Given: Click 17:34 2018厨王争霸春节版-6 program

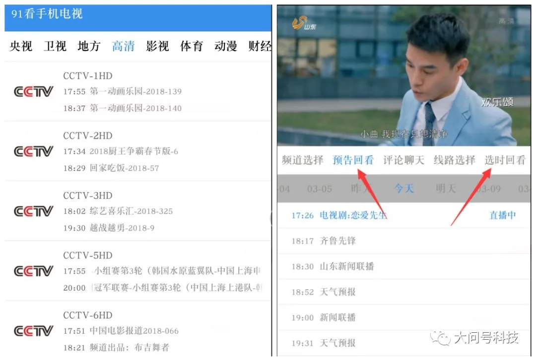Looking at the screenshot, I should pos(121,151).
